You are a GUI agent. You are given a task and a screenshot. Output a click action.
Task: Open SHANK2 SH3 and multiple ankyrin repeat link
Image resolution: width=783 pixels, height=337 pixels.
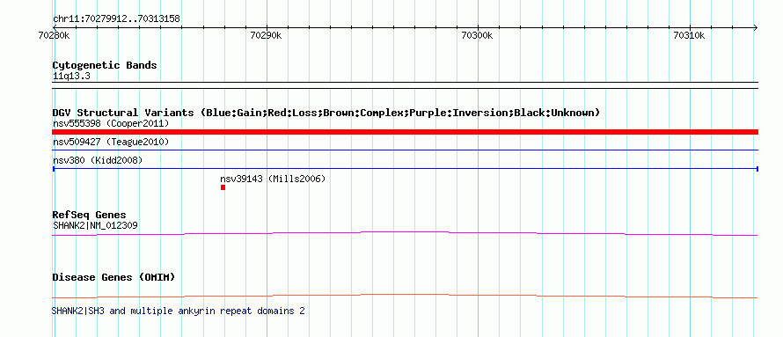(179, 311)
